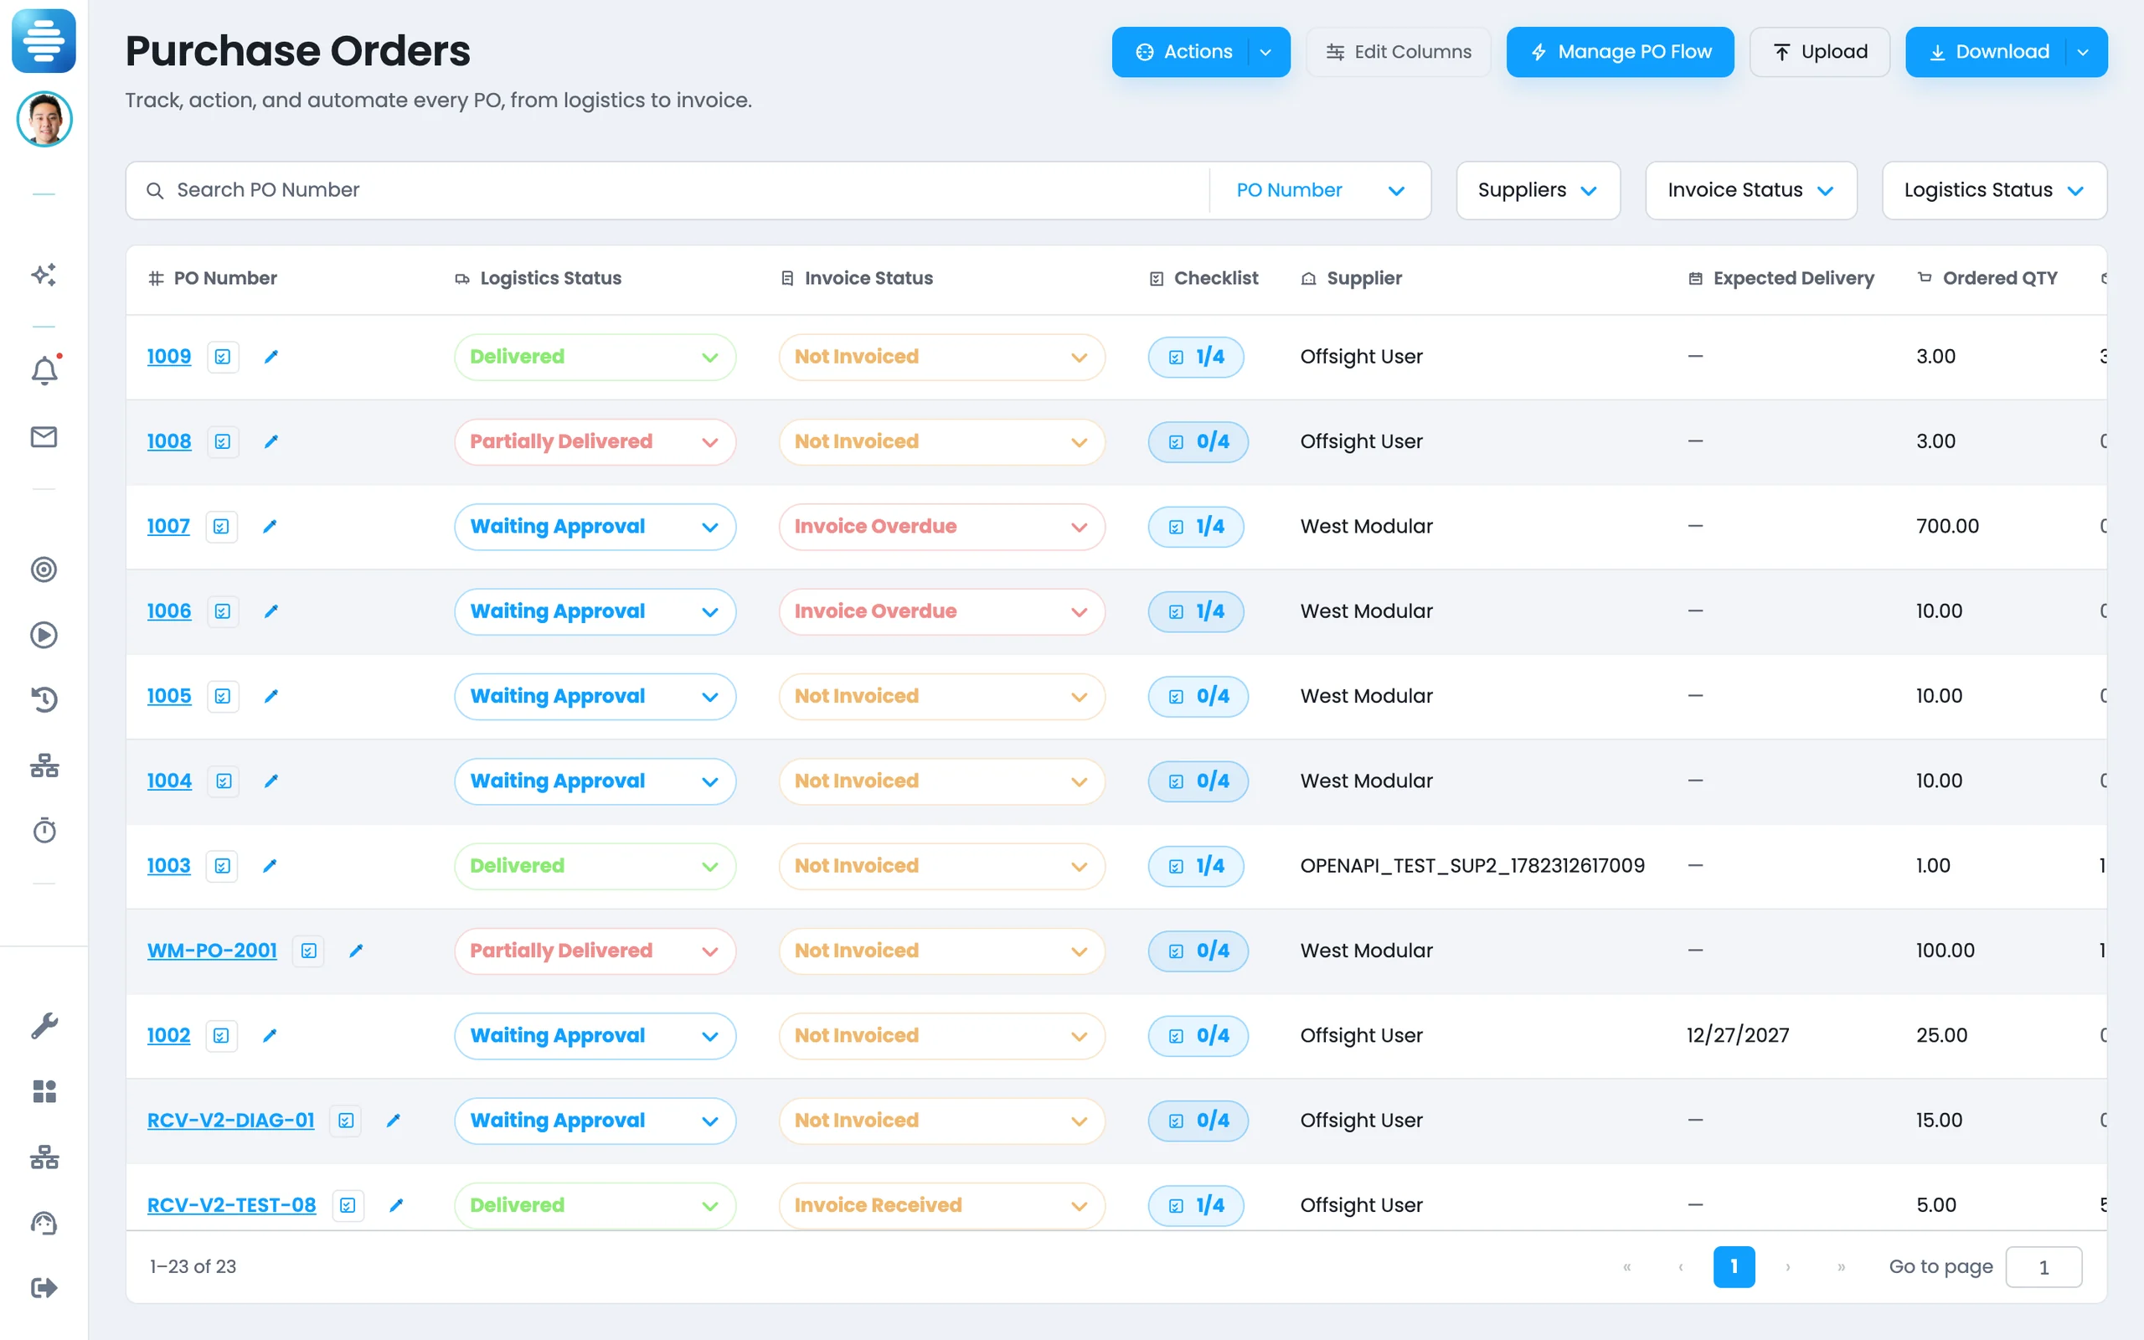Image resolution: width=2144 pixels, height=1340 pixels.
Task: Change invoice status of PO 1007 Invoice Overdue
Action: pyautogui.click(x=941, y=527)
